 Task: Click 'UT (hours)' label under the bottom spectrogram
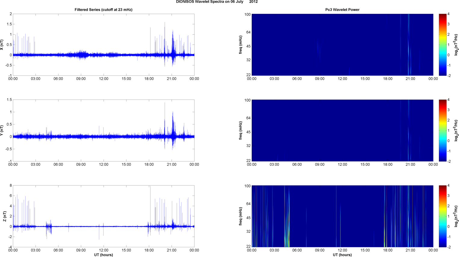342,255
